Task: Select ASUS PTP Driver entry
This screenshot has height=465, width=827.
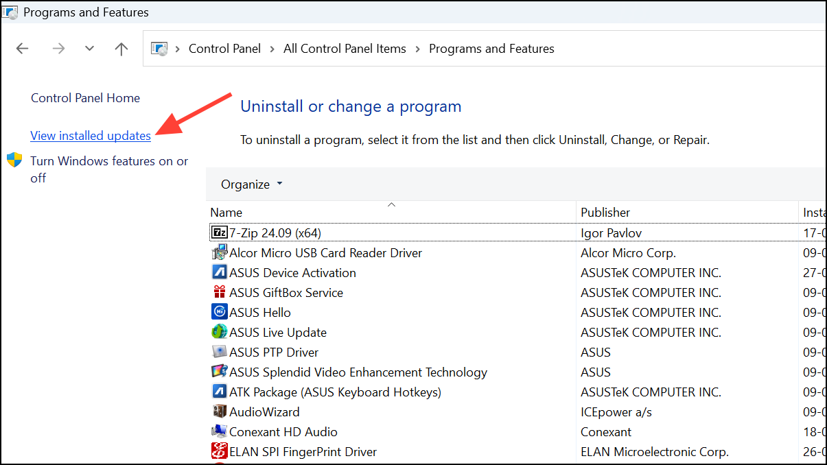Action: coord(274,352)
